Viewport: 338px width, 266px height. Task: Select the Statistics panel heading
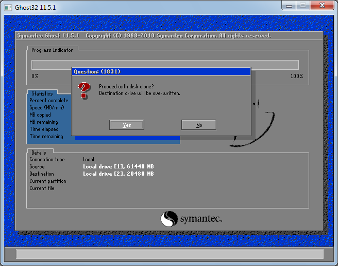42,93
